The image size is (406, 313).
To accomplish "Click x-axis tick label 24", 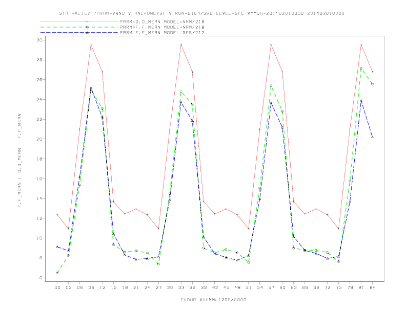I will (147, 287).
